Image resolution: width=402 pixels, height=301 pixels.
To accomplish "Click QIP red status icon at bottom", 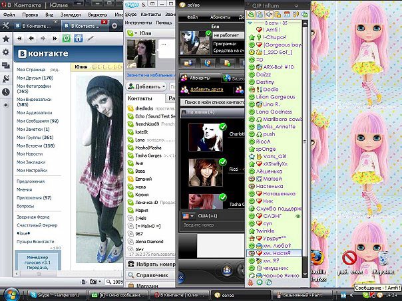I will click(251, 282).
